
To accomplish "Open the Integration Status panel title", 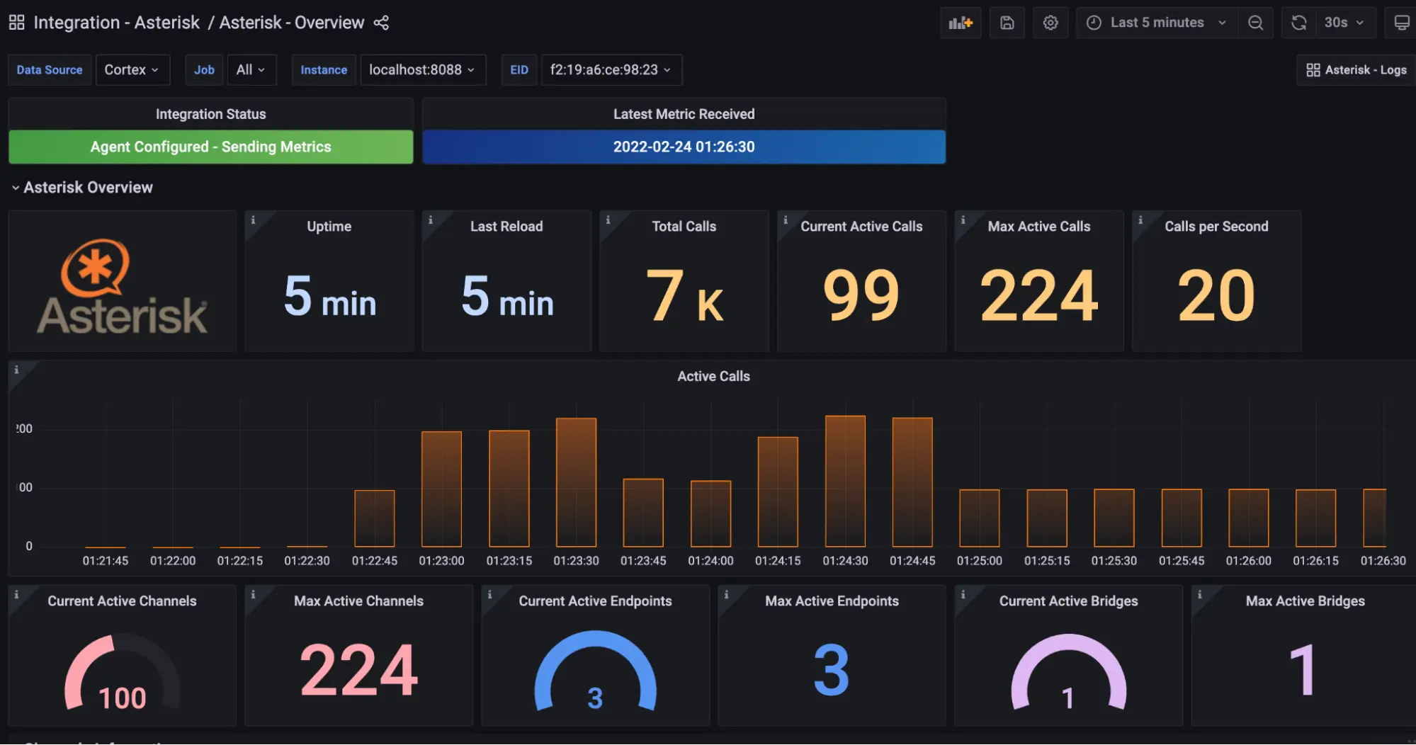I will 210,114.
